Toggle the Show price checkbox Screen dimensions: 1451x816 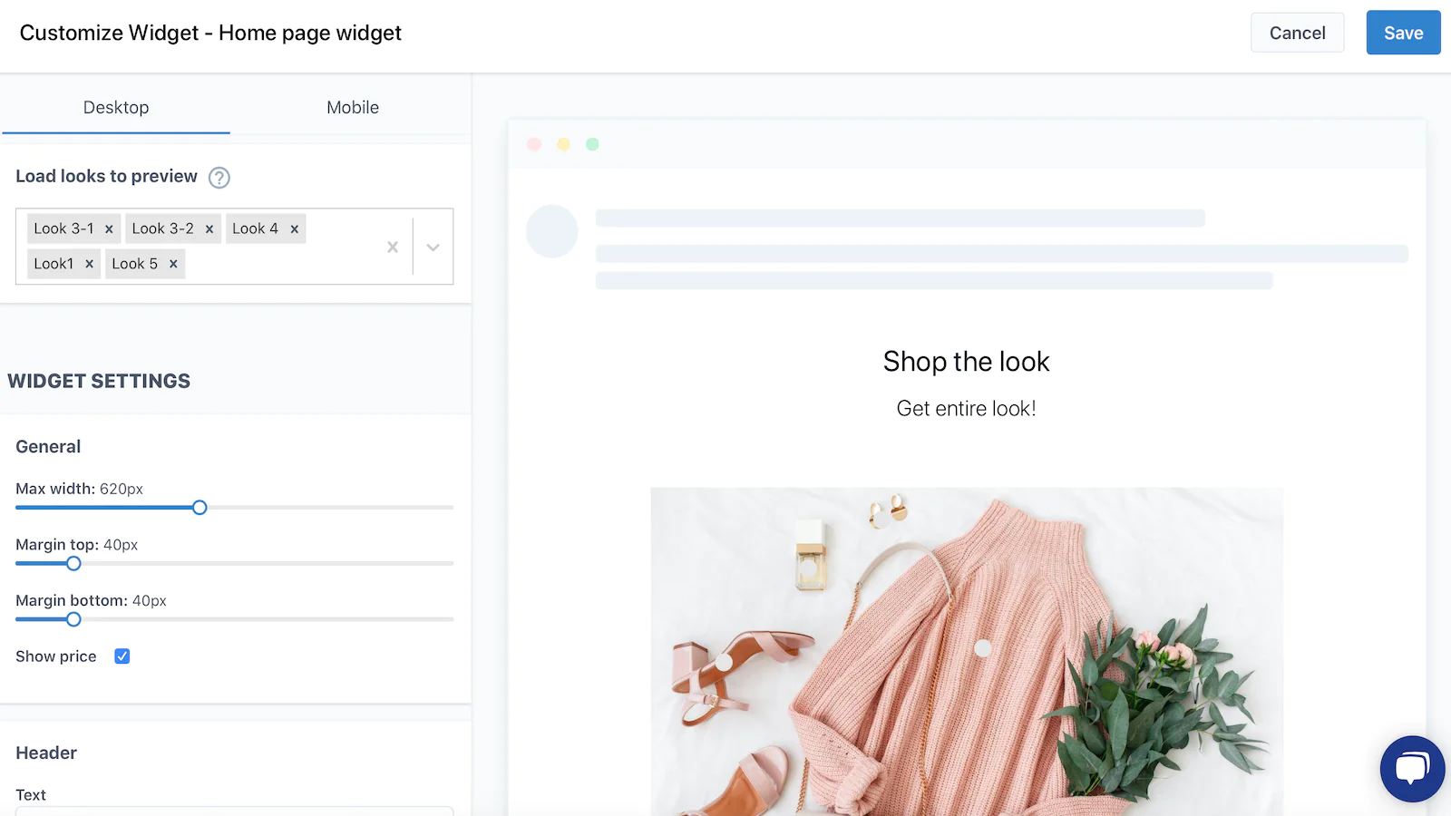[122, 656]
